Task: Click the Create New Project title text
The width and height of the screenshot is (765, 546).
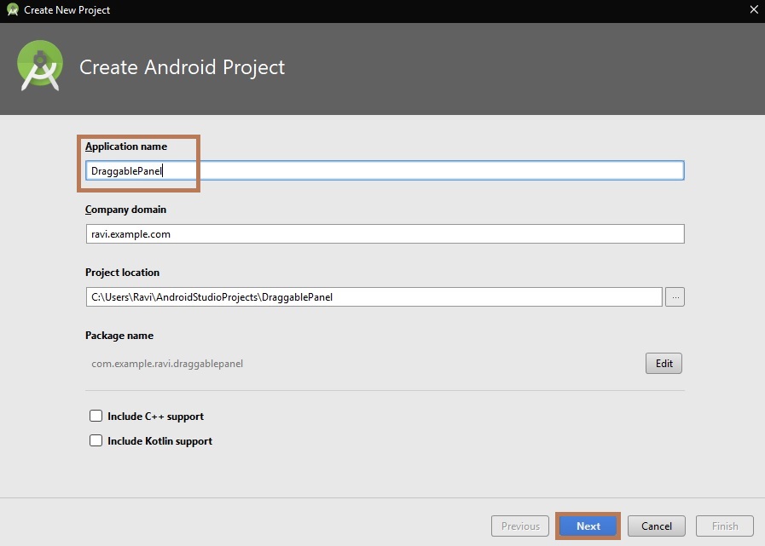Action: click(x=67, y=10)
